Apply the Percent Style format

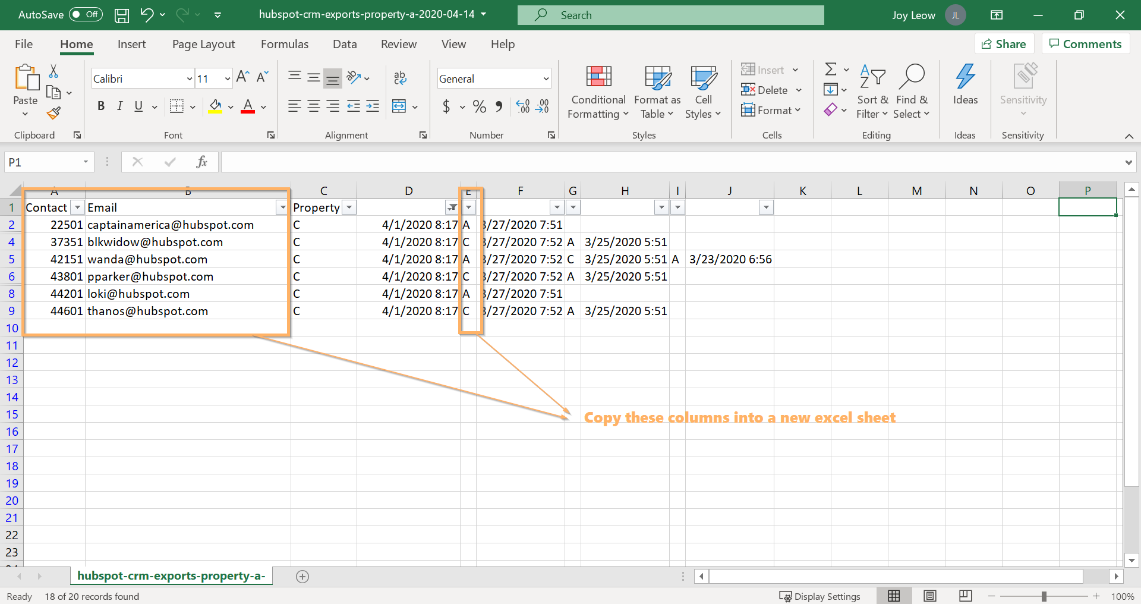pos(479,106)
